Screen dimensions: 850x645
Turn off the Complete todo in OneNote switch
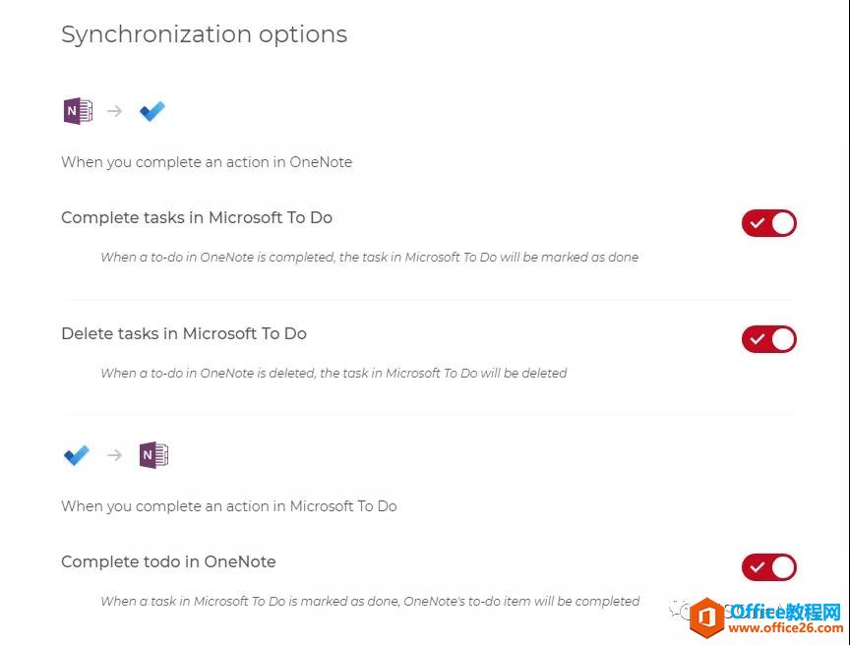click(x=769, y=566)
